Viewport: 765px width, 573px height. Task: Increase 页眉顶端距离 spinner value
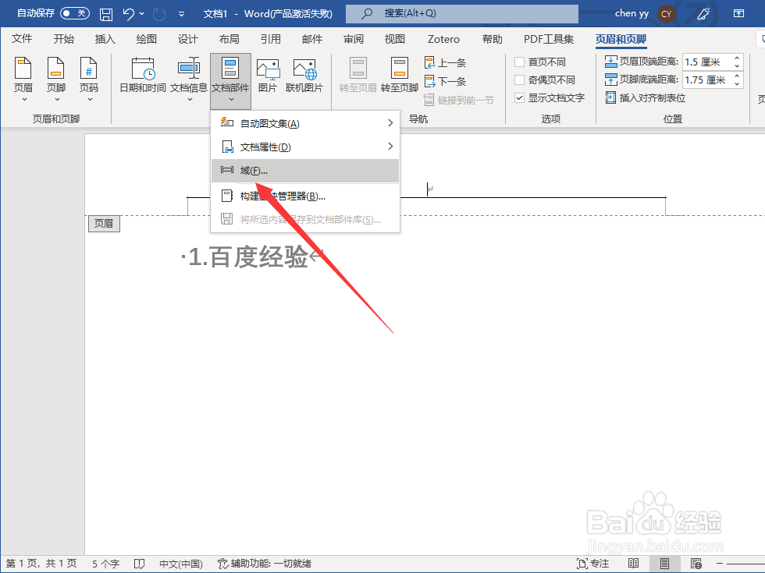[x=737, y=58]
